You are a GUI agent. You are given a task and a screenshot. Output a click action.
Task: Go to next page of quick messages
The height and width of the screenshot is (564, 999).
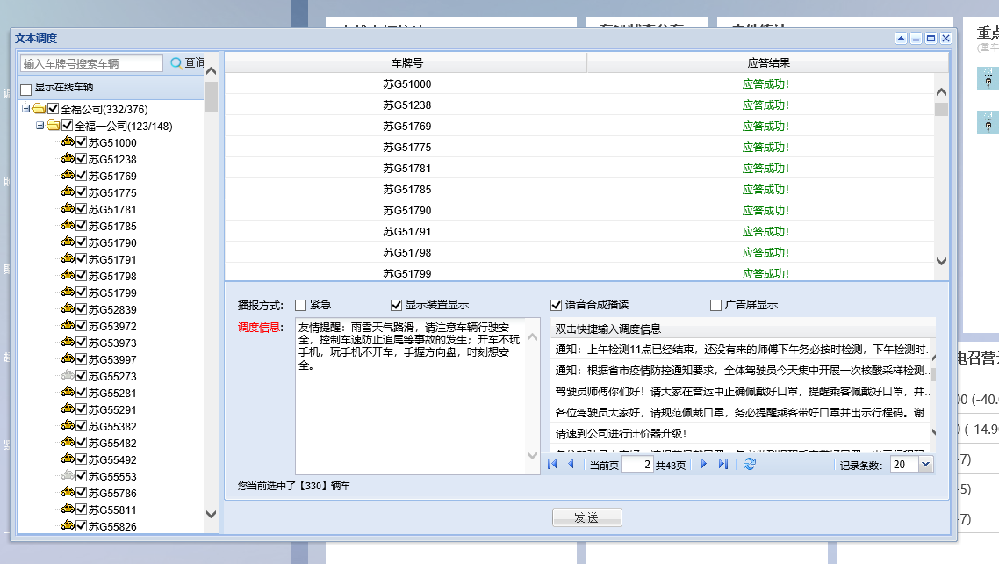[x=704, y=464]
